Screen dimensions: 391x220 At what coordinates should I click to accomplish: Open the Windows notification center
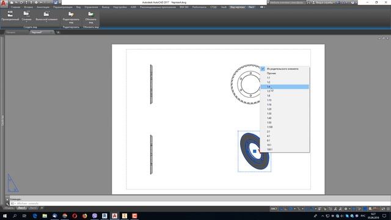(x=384, y=216)
